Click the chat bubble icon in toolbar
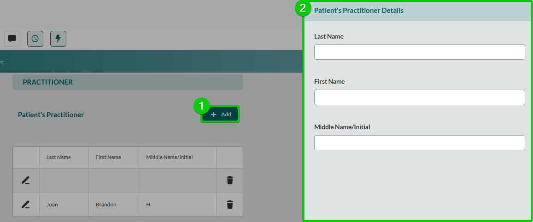Viewport: 533px width, 222px height. point(12,39)
